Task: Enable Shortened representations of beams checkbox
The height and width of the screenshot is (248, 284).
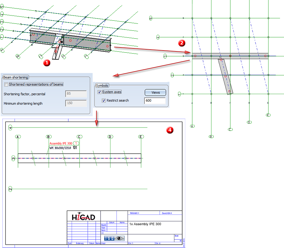Action: pyautogui.click(x=6, y=84)
